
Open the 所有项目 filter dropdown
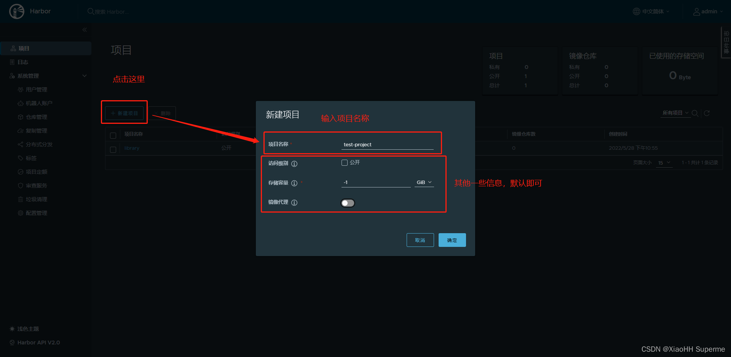(x=675, y=113)
